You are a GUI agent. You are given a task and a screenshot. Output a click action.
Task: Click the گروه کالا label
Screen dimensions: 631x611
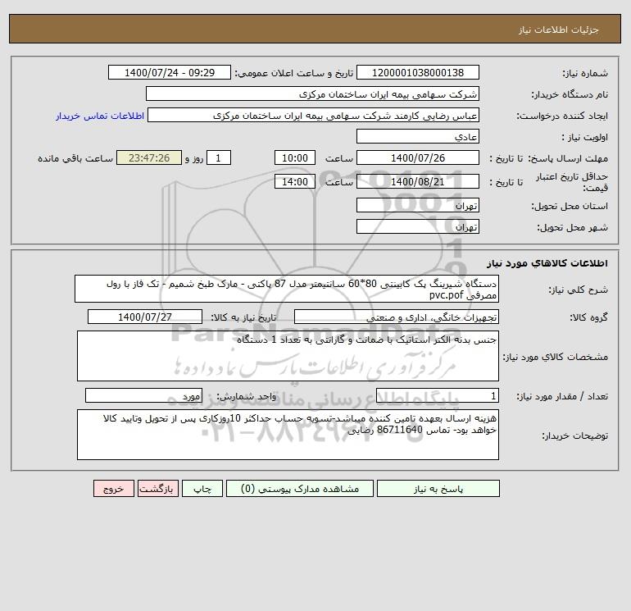[x=588, y=317]
